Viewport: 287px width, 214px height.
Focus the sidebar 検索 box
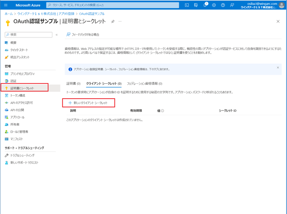coord(28,35)
